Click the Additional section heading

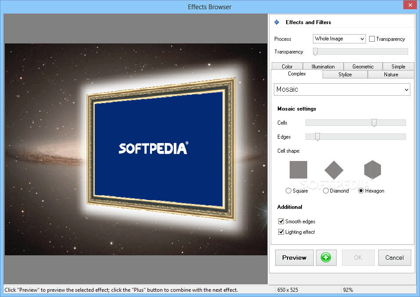(x=290, y=207)
